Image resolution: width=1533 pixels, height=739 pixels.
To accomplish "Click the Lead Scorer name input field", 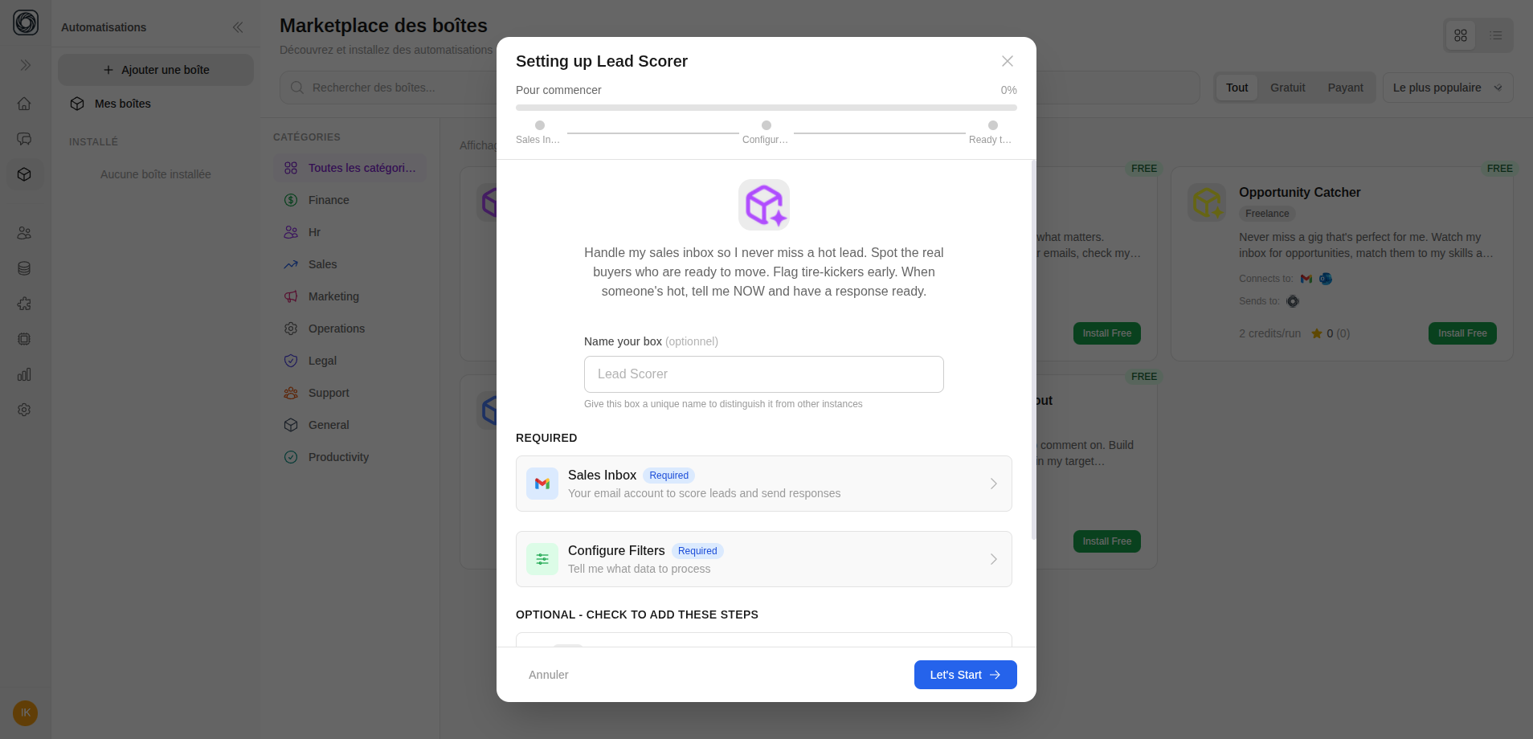I will [763, 374].
